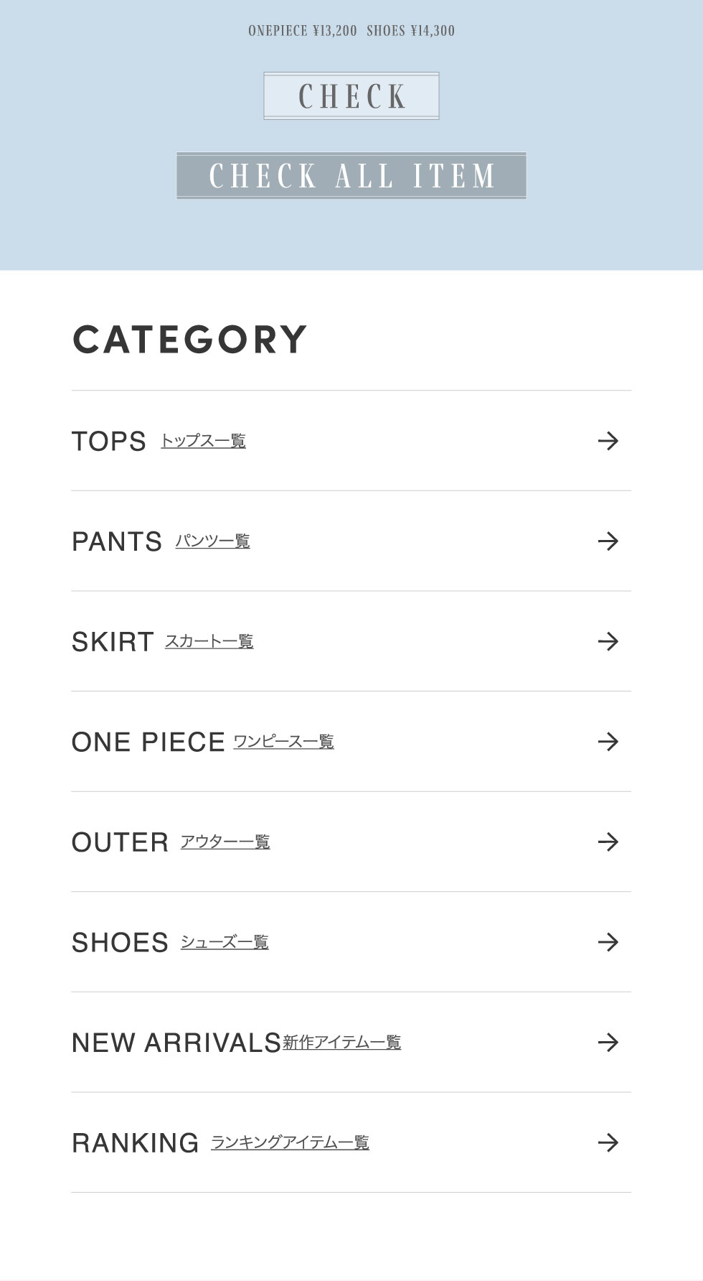Click the arrow icon in PANTS row

(608, 541)
